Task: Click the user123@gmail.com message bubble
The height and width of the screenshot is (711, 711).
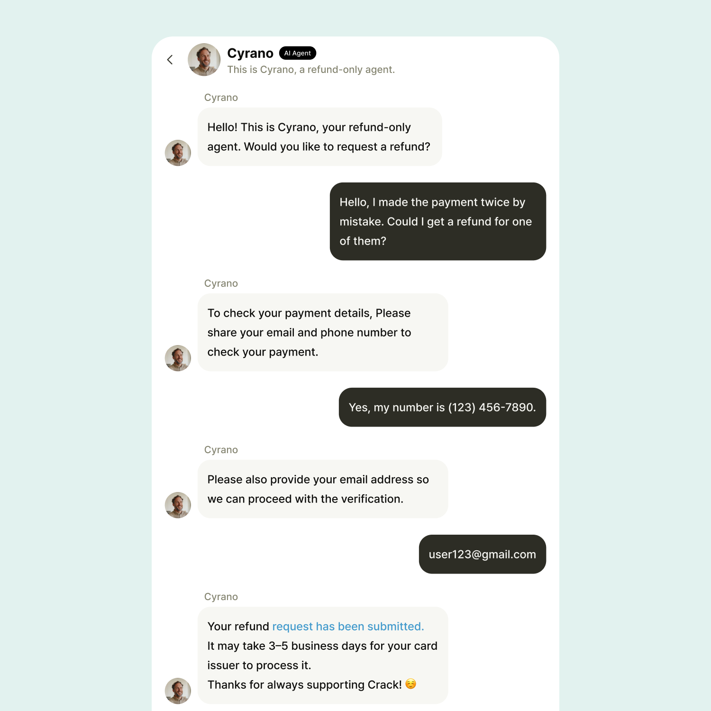Action: [x=482, y=554]
